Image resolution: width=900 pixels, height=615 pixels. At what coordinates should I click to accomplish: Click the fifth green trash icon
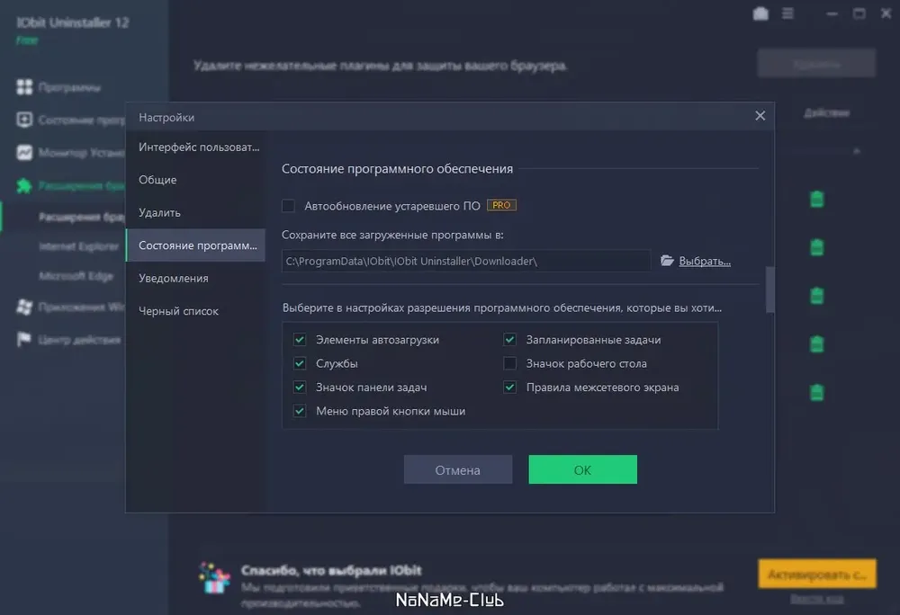pyautogui.click(x=817, y=393)
